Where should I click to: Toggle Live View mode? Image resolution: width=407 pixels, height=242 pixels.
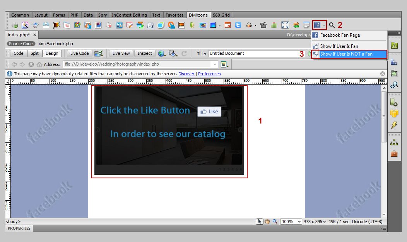pos(121,53)
